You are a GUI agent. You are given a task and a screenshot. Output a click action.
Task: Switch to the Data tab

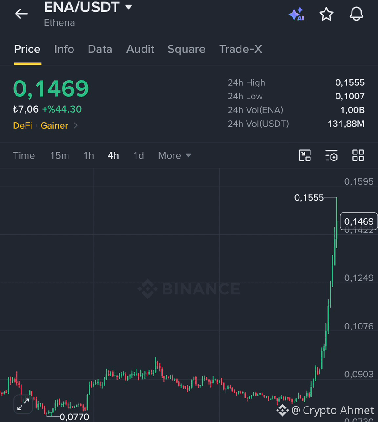click(100, 49)
